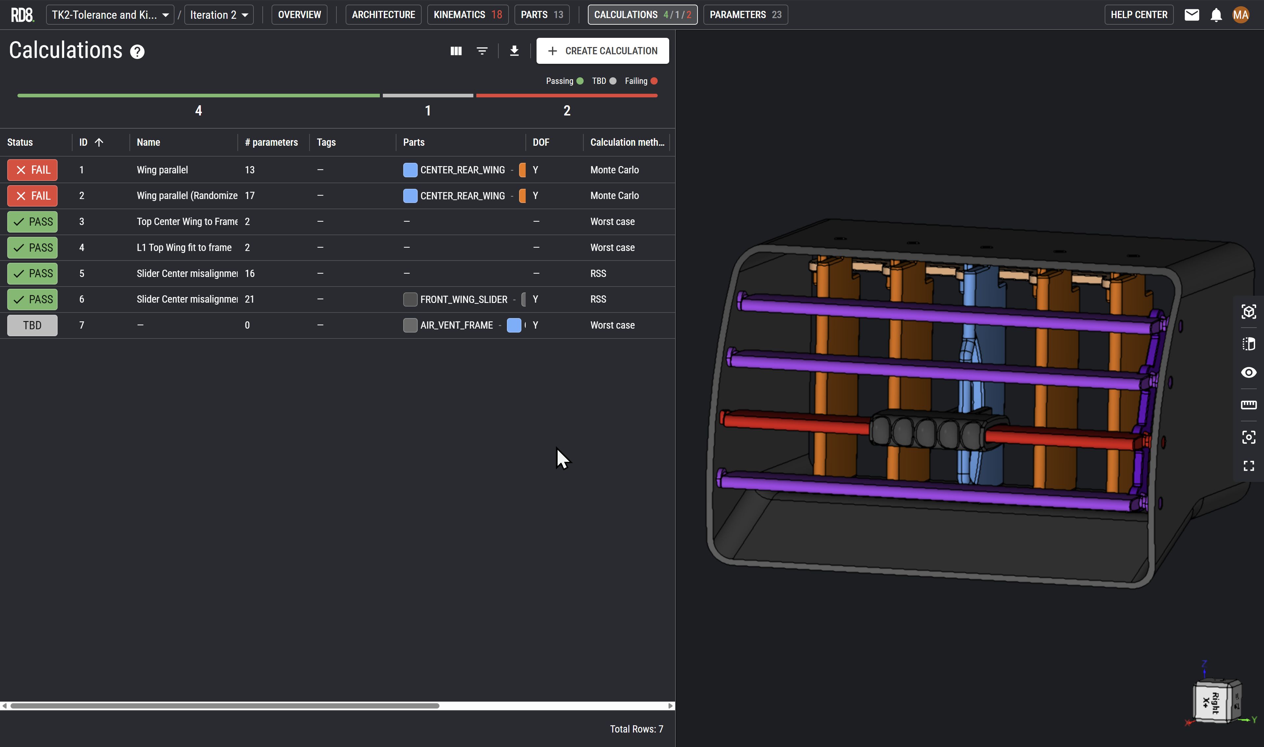This screenshot has width=1264, height=747.
Task: Expand the Iteration 2 dropdown
Action: coord(219,14)
